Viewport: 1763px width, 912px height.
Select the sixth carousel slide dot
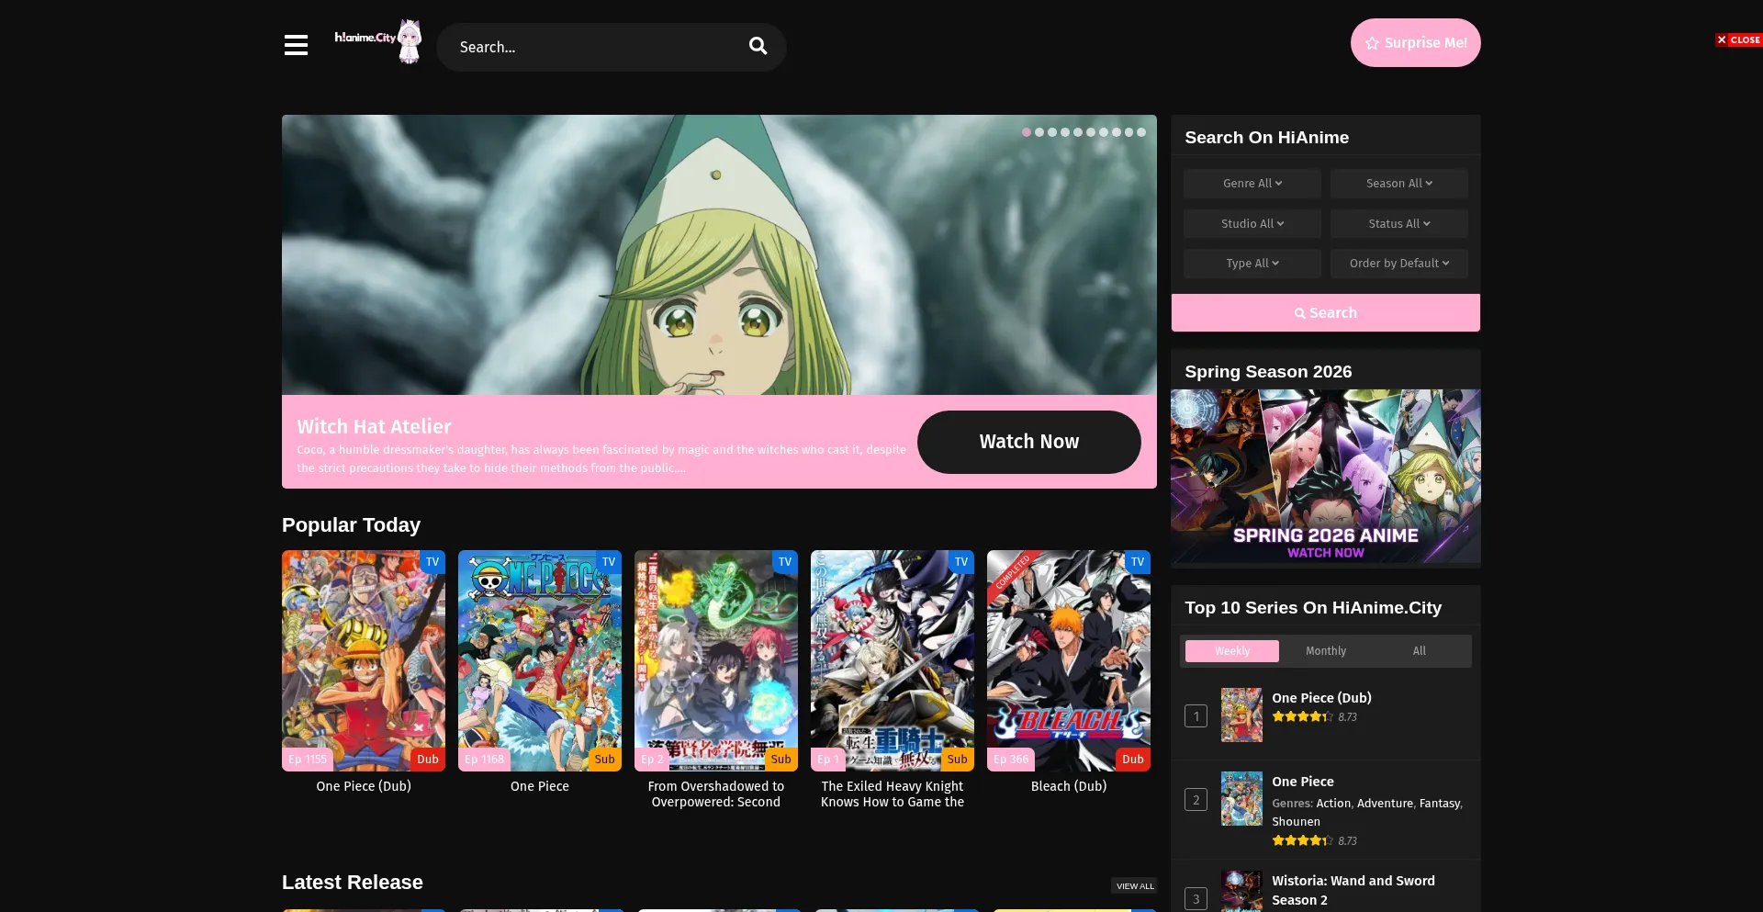pos(1091,132)
